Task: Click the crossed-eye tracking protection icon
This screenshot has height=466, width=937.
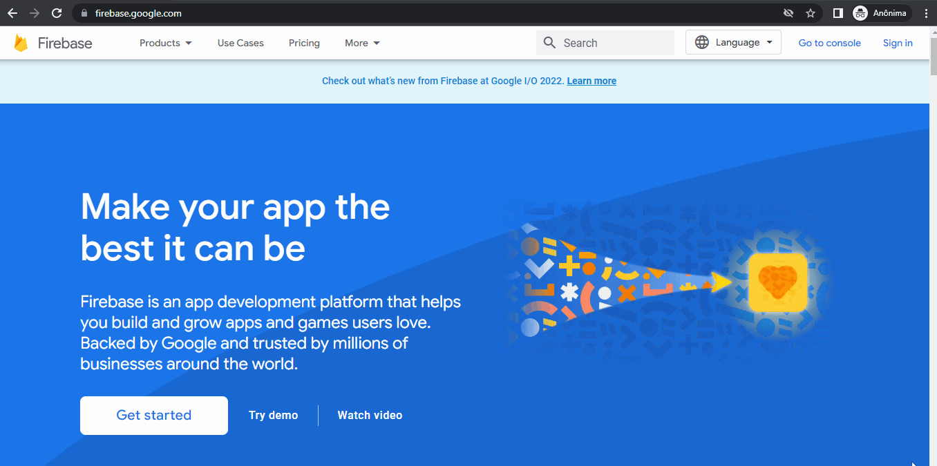Action: [x=788, y=13]
